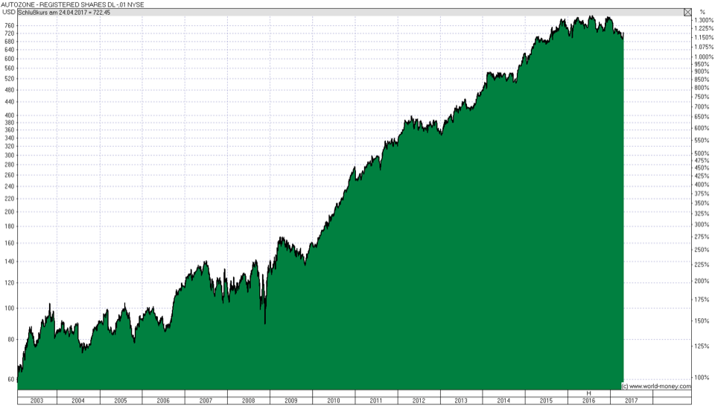Click the AUTOZONE - REGISTERED SHARES title
The width and height of the screenshot is (715, 406).
72,4
